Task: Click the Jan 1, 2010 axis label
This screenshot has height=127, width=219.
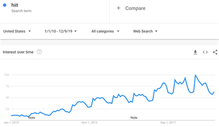Action: click(x=11, y=122)
